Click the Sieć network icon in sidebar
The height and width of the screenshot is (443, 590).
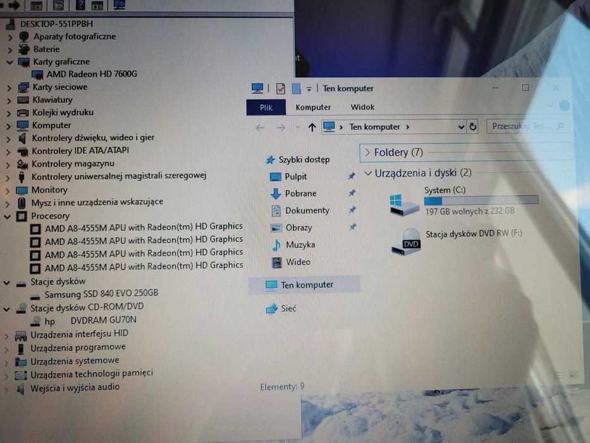click(271, 309)
